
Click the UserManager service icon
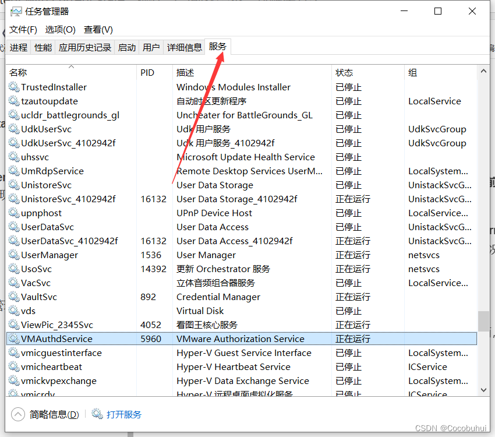pos(13,255)
